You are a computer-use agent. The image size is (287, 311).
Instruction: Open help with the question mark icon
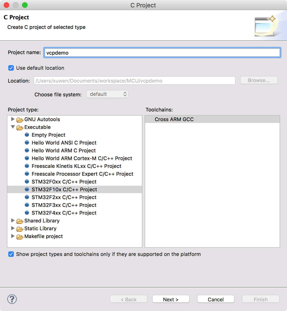12,299
